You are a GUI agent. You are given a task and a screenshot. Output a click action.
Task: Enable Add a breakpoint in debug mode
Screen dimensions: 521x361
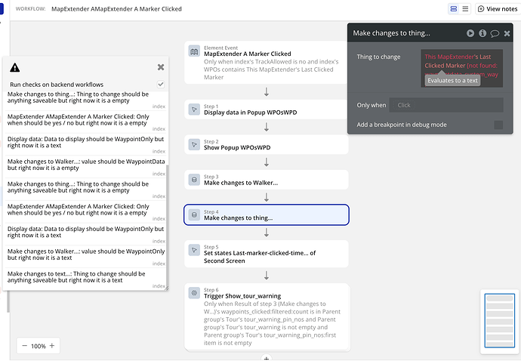point(498,125)
